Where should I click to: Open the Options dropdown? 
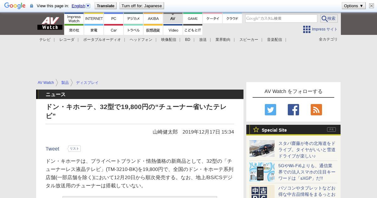[353, 6]
